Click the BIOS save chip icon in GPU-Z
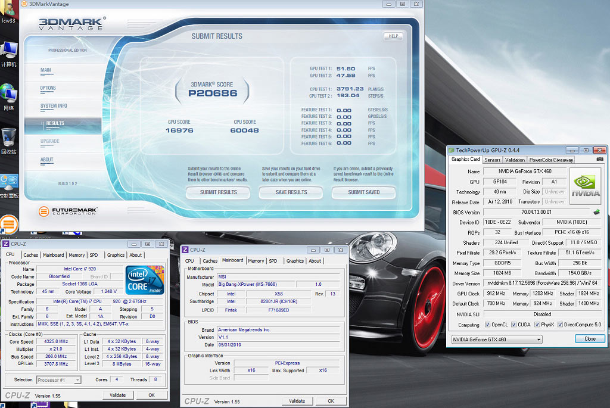The image size is (610, 408). pos(596,212)
